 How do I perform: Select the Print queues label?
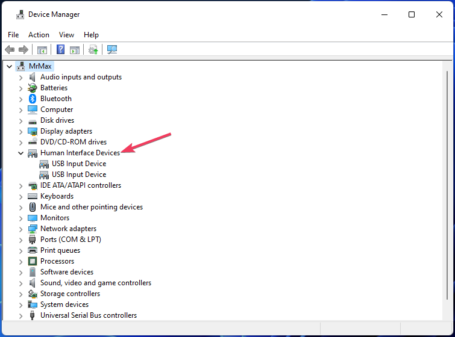60,250
